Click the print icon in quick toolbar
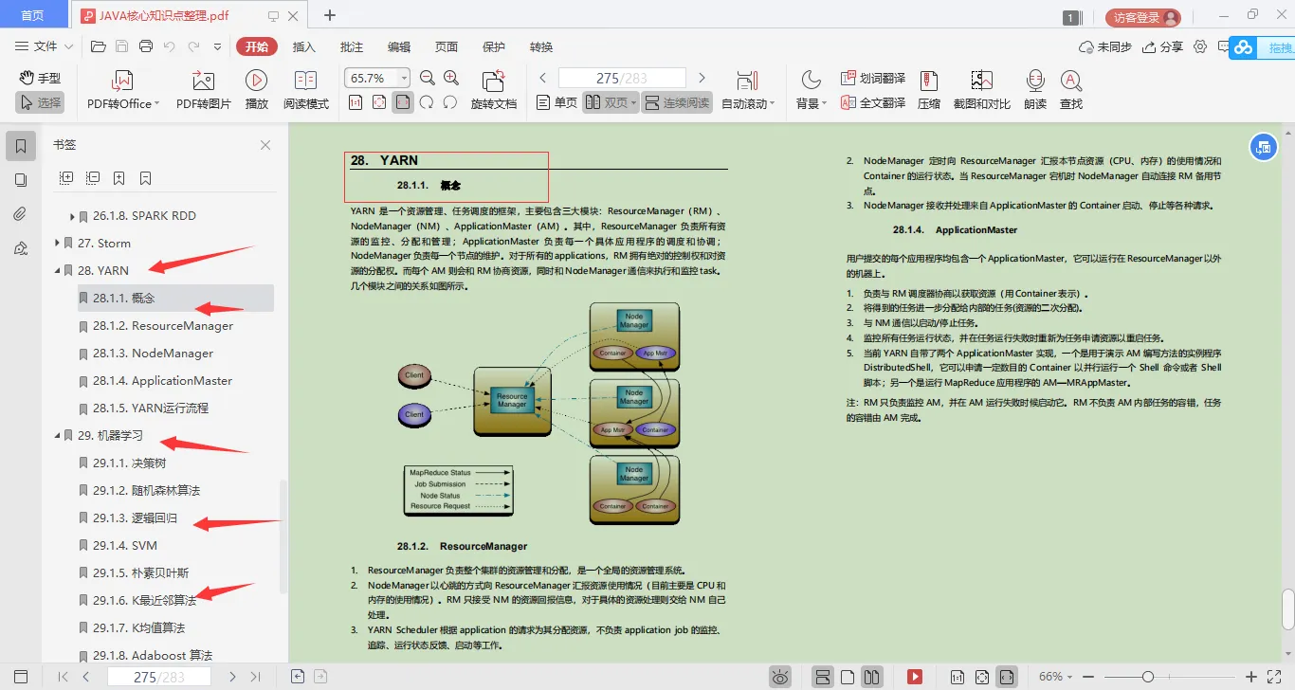Viewport: 1295px width, 690px height. pyautogui.click(x=146, y=46)
